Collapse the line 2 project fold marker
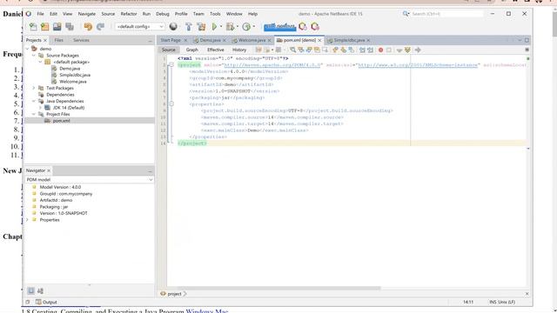The image size is (557, 313). point(171,65)
